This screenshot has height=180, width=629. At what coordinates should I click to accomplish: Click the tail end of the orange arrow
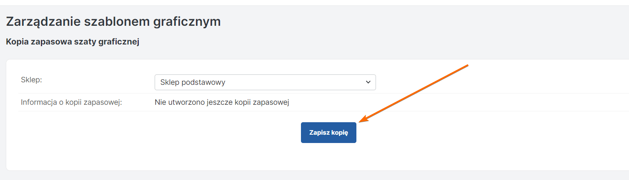[468, 65]
